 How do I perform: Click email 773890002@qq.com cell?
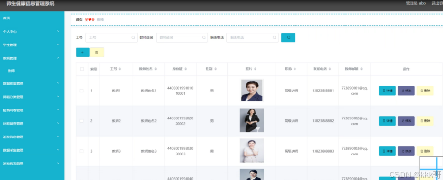(x=354, y=121)
